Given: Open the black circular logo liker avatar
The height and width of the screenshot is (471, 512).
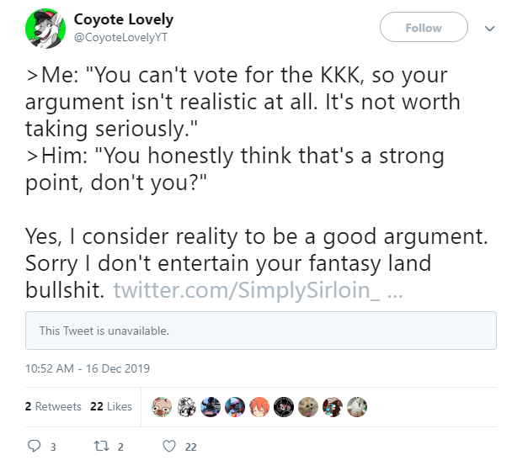Looking at the screenshot, I should [x=284, y=407].
